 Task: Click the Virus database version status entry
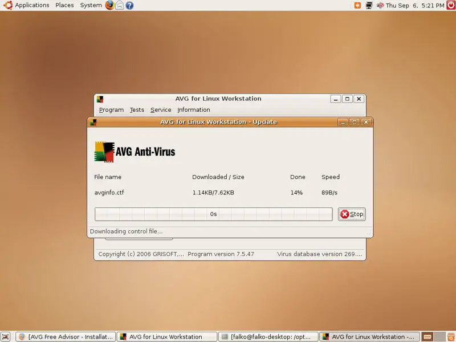[320, 254]
